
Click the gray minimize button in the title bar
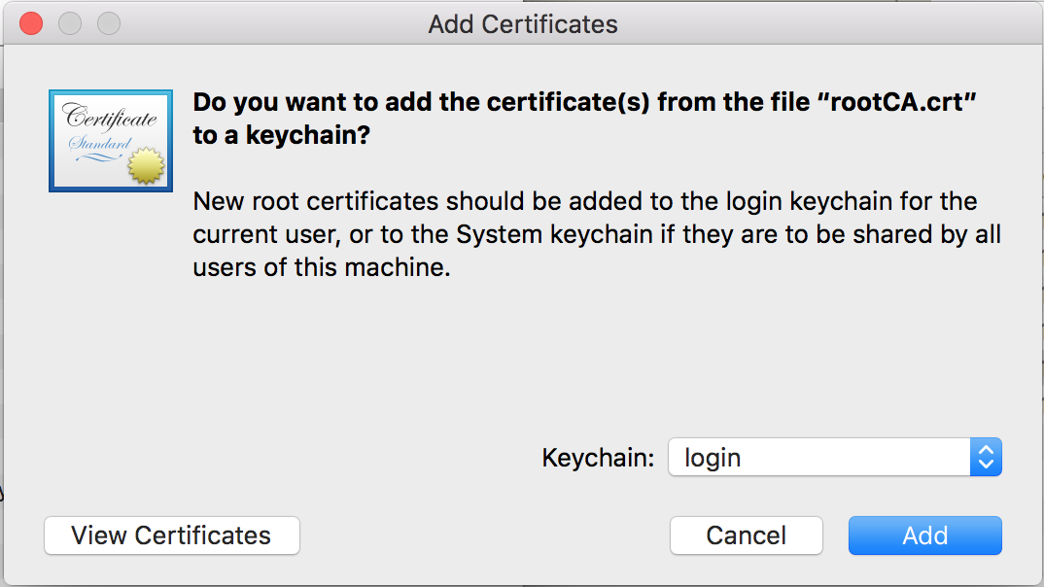point(71,23)
